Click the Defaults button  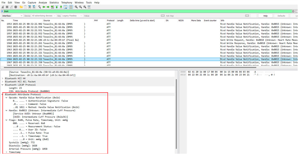pos(281,16)
